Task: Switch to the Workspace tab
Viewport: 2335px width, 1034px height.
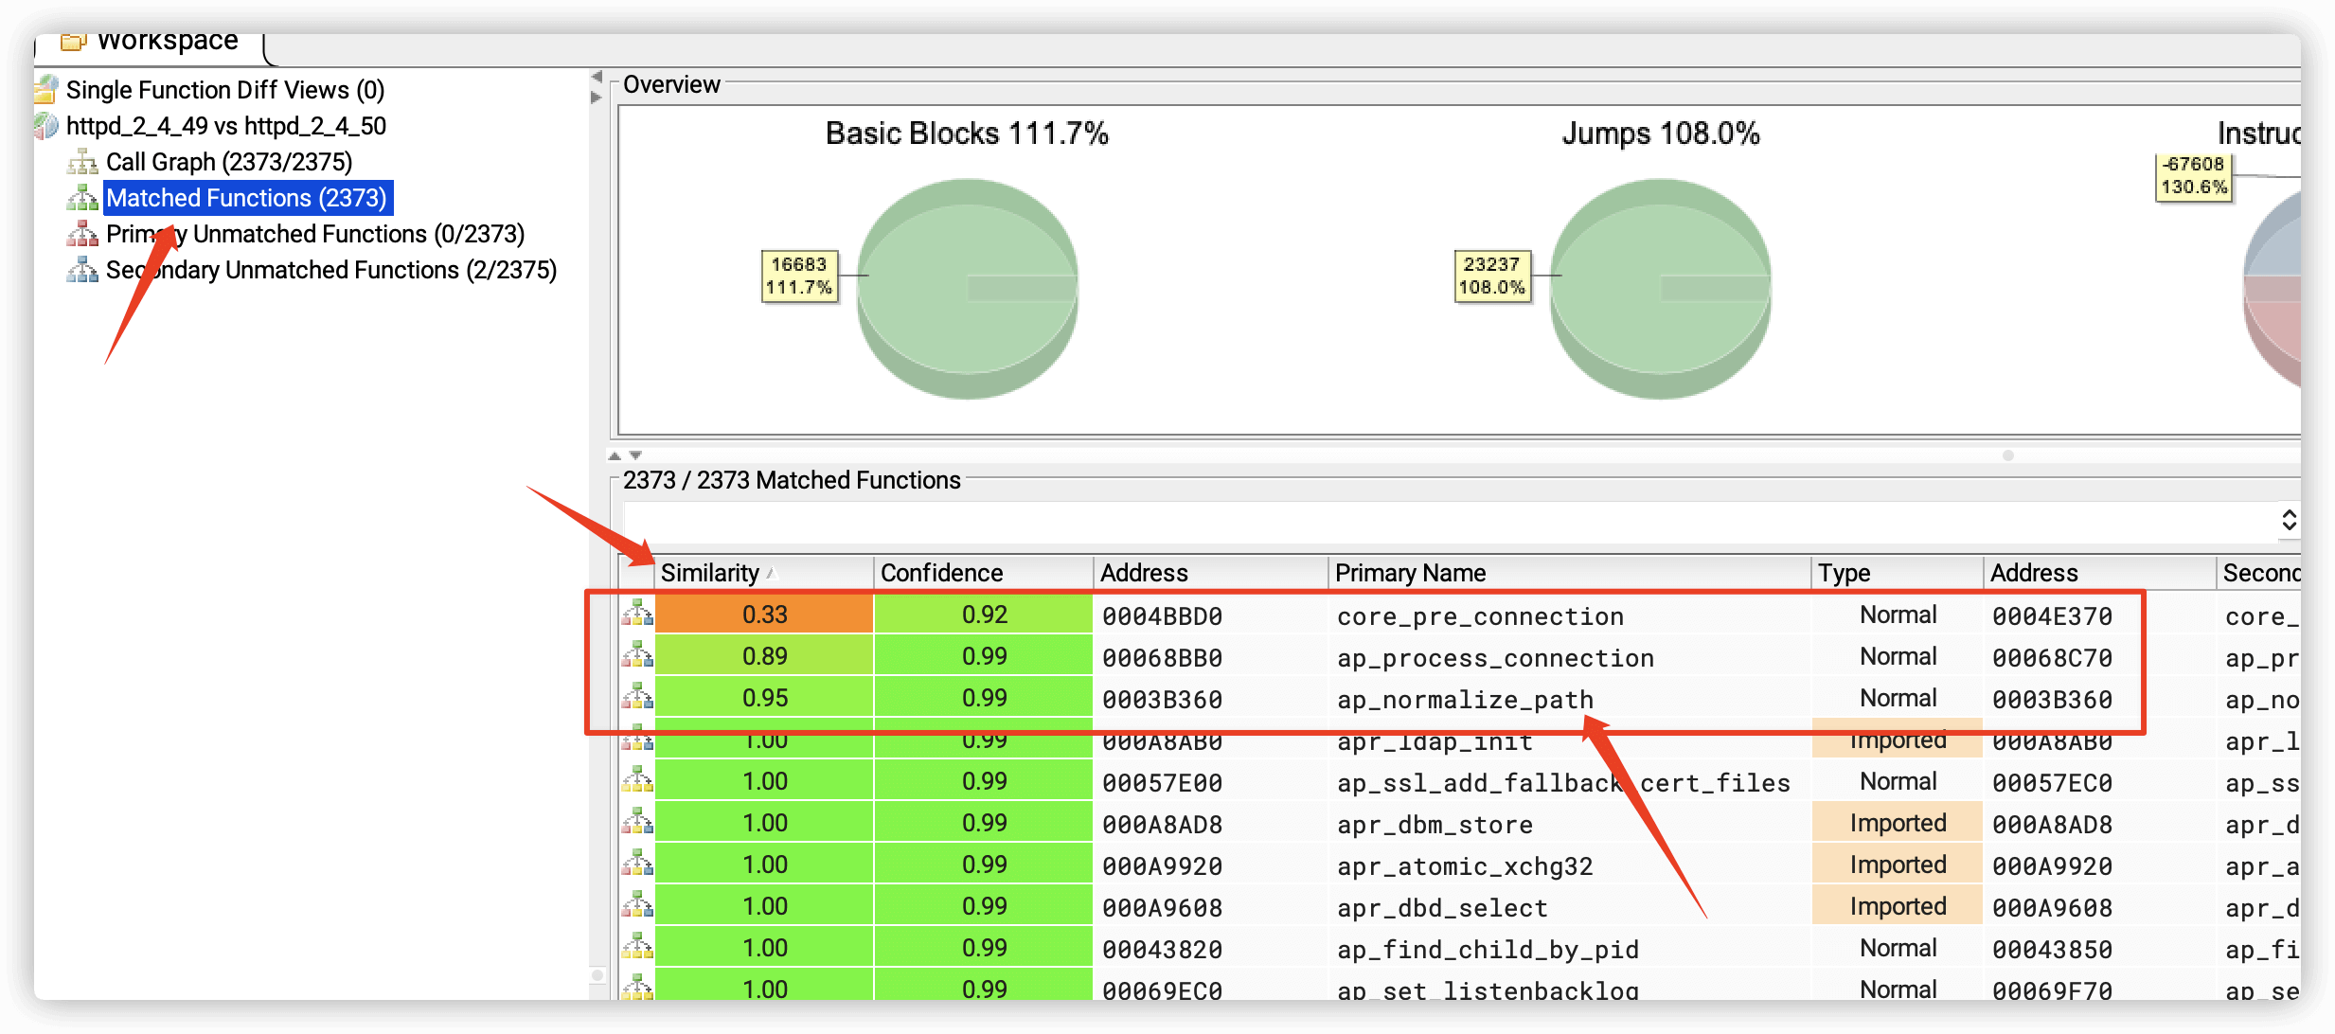Action: coord(152,42)
